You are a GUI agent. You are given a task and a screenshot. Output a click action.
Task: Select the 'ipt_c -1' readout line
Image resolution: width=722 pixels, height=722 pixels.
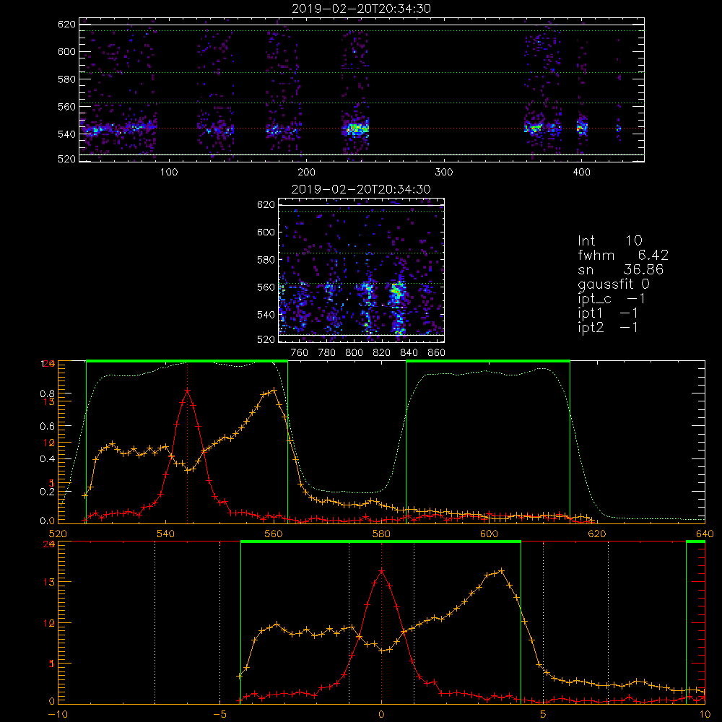click(x=612, y=299)
